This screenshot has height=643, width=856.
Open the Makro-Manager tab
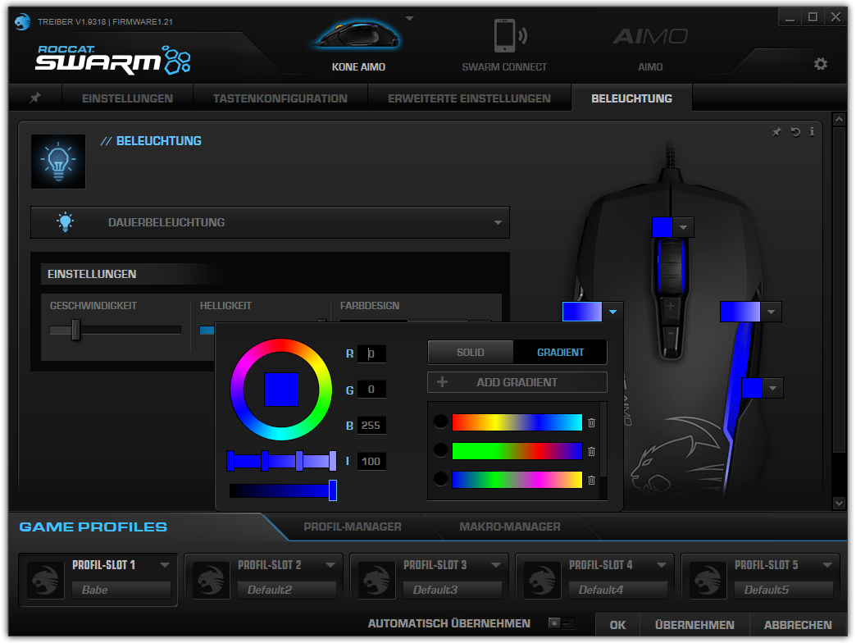509,527
